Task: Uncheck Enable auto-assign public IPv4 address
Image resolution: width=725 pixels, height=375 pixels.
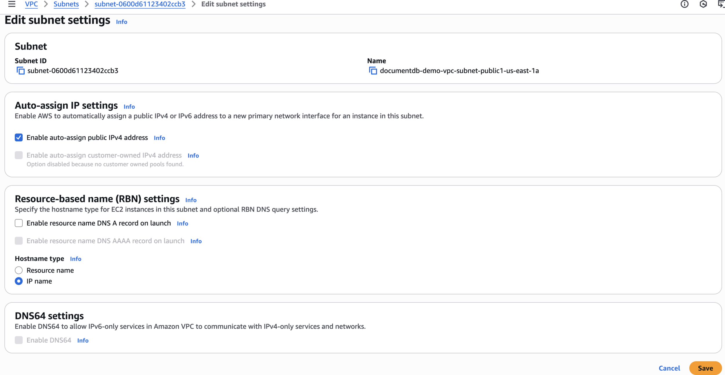Action: (x=19, y=138)
